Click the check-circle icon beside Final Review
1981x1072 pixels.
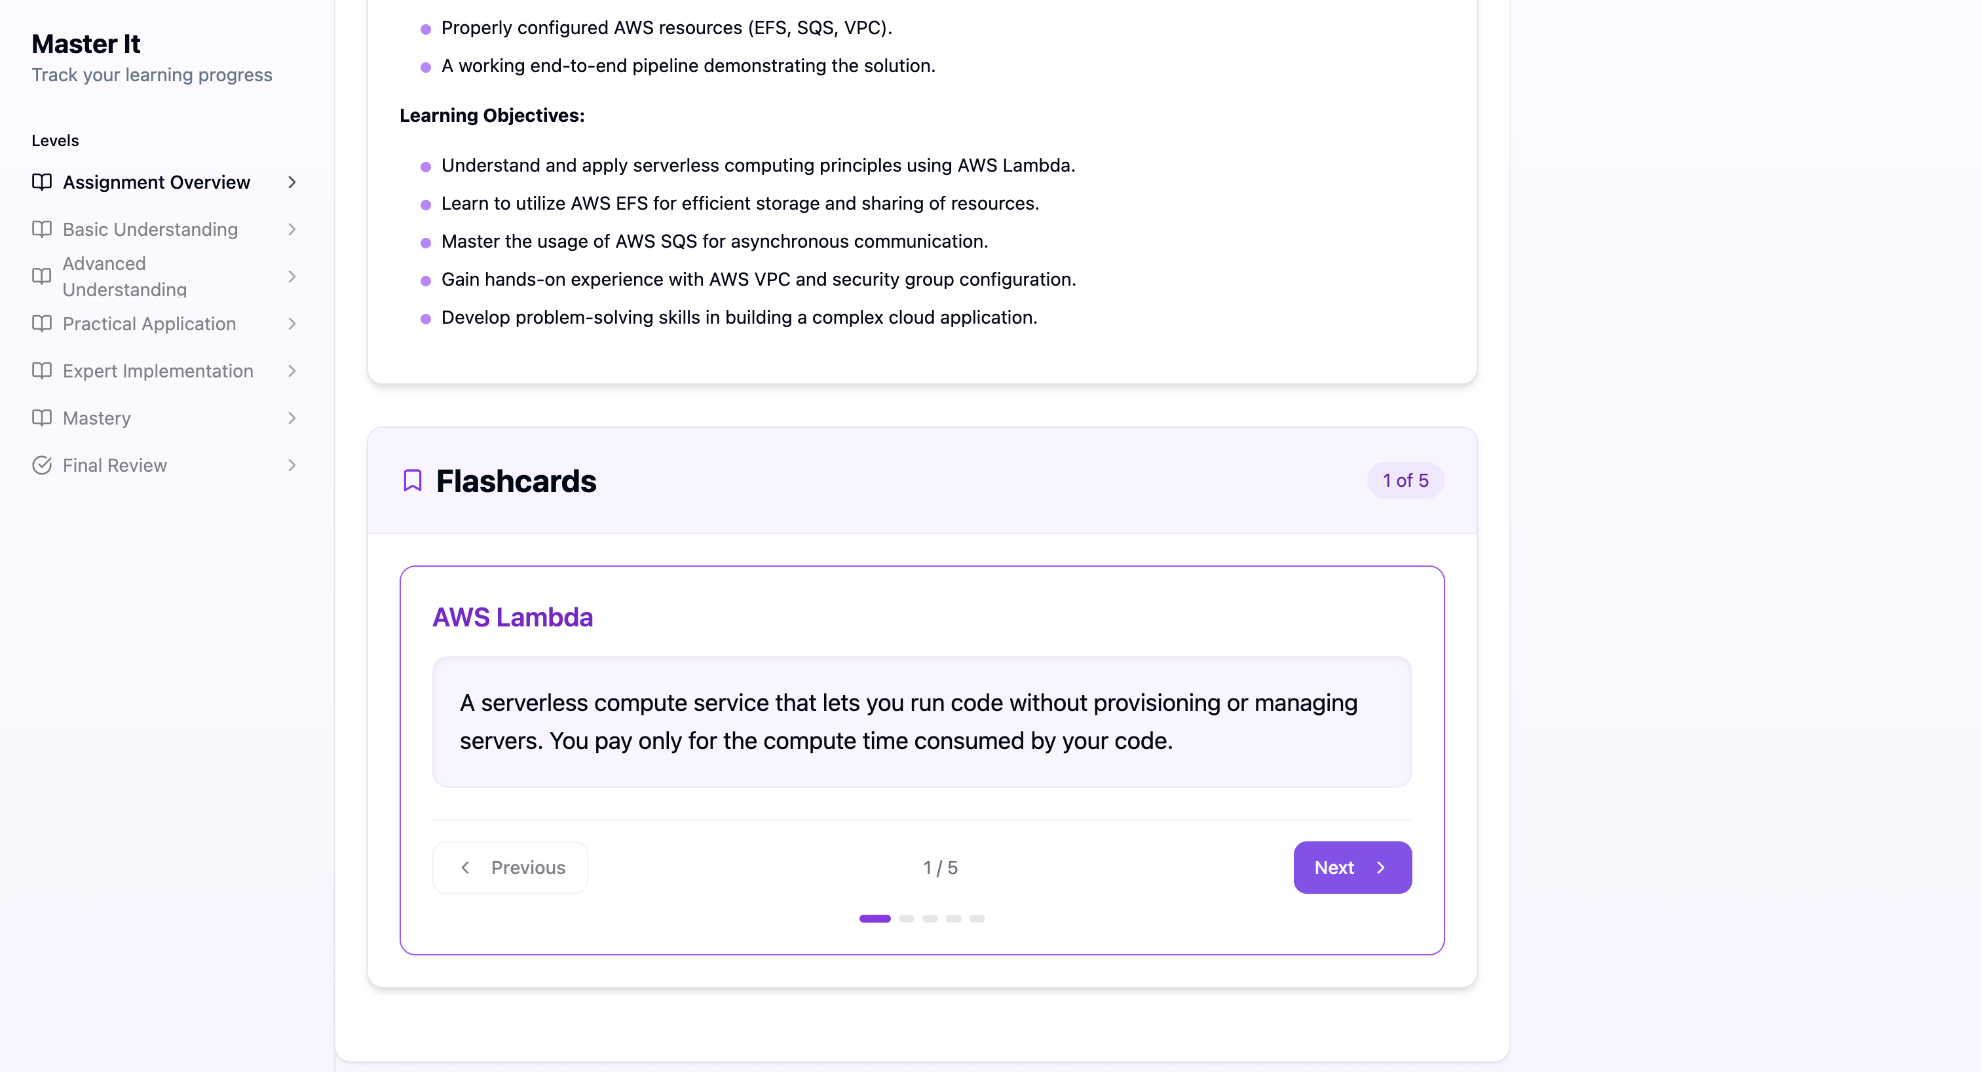pos(41,465)
